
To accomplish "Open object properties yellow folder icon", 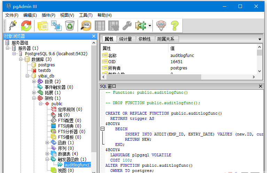I will click(43, 26).
